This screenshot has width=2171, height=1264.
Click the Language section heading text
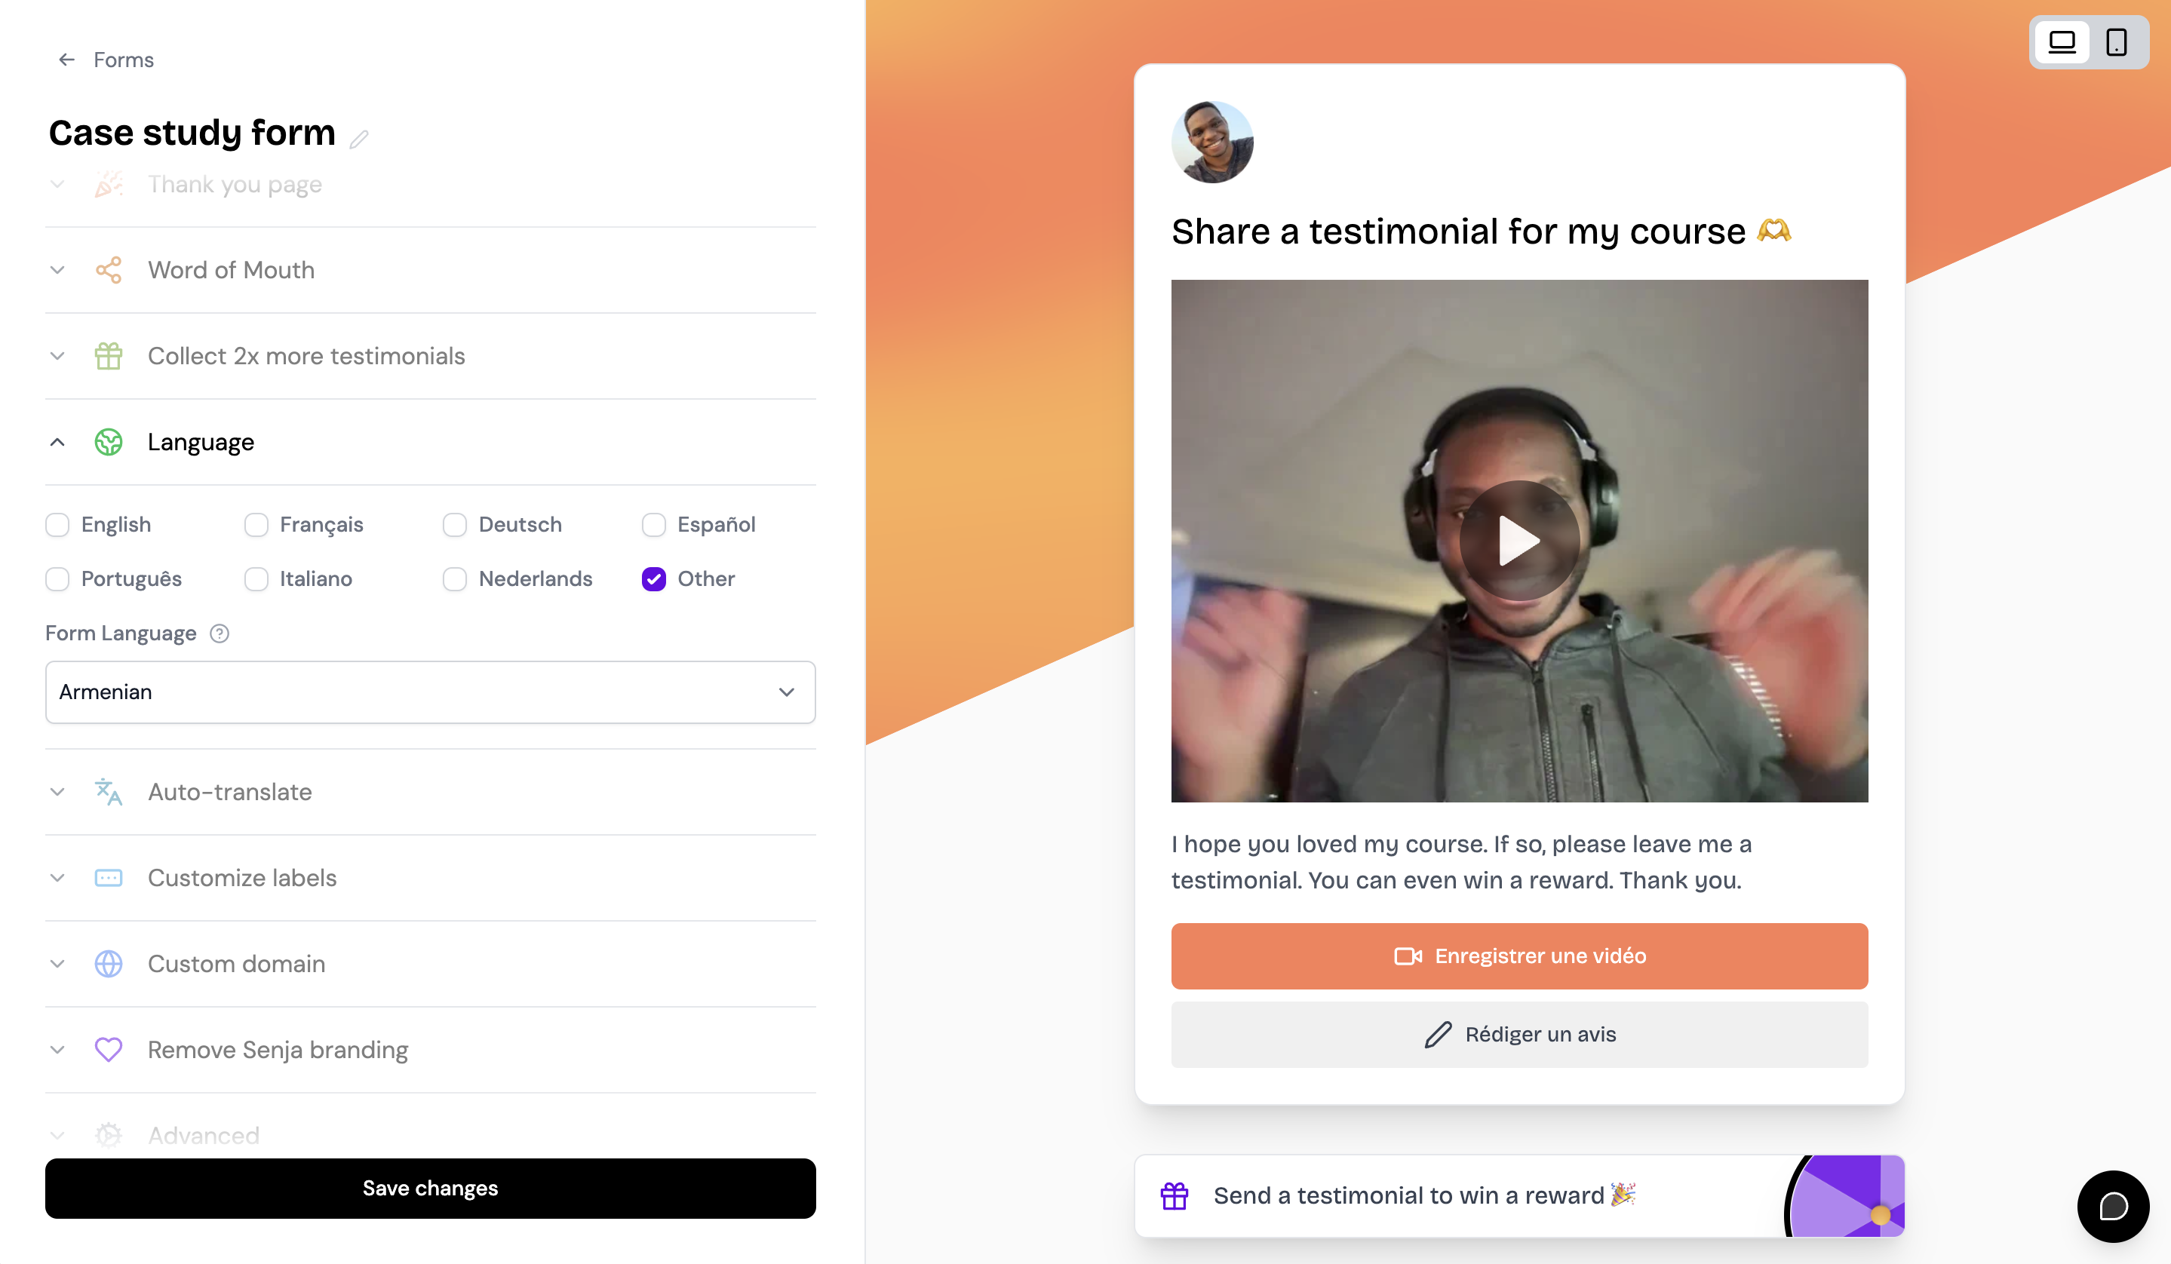tap(201, 442)
